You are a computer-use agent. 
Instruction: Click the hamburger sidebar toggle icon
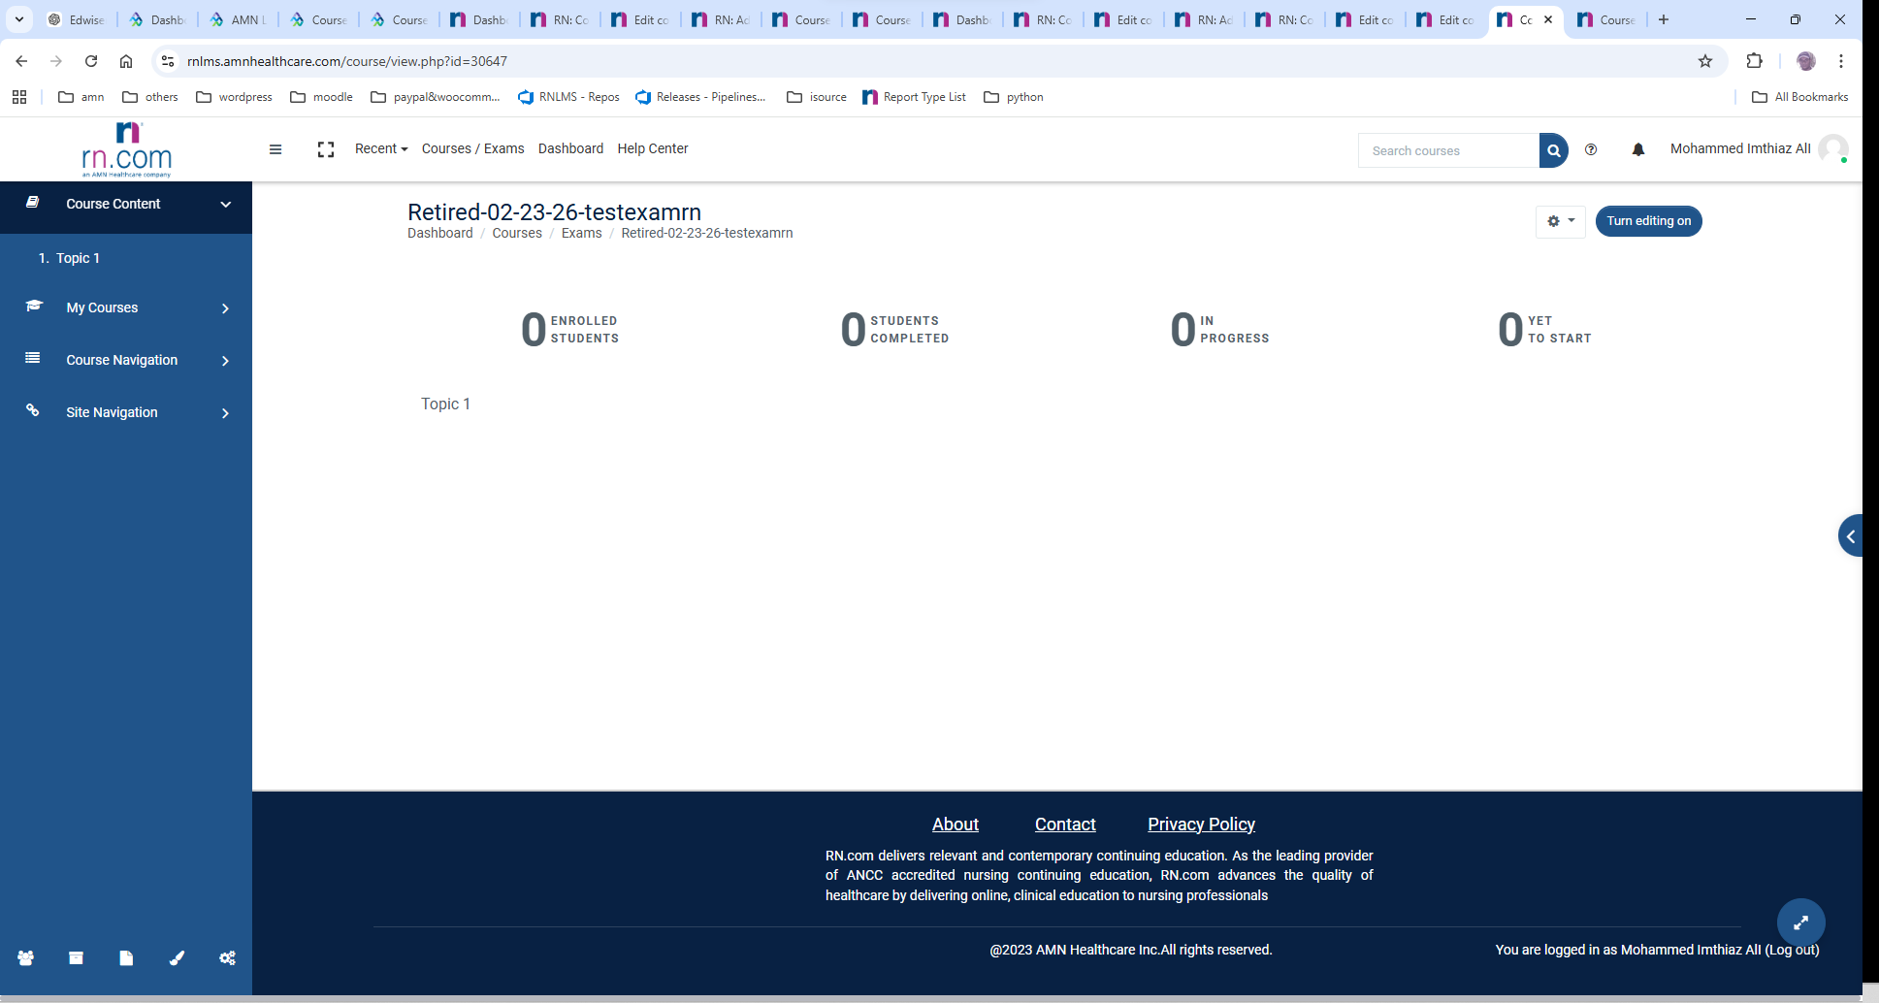tap(275, 149)
